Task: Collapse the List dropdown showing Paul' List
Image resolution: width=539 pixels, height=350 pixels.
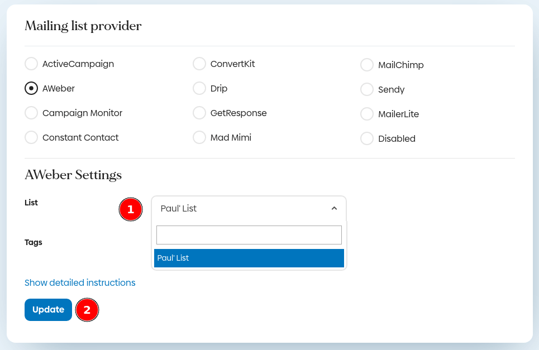Action: 249,208
